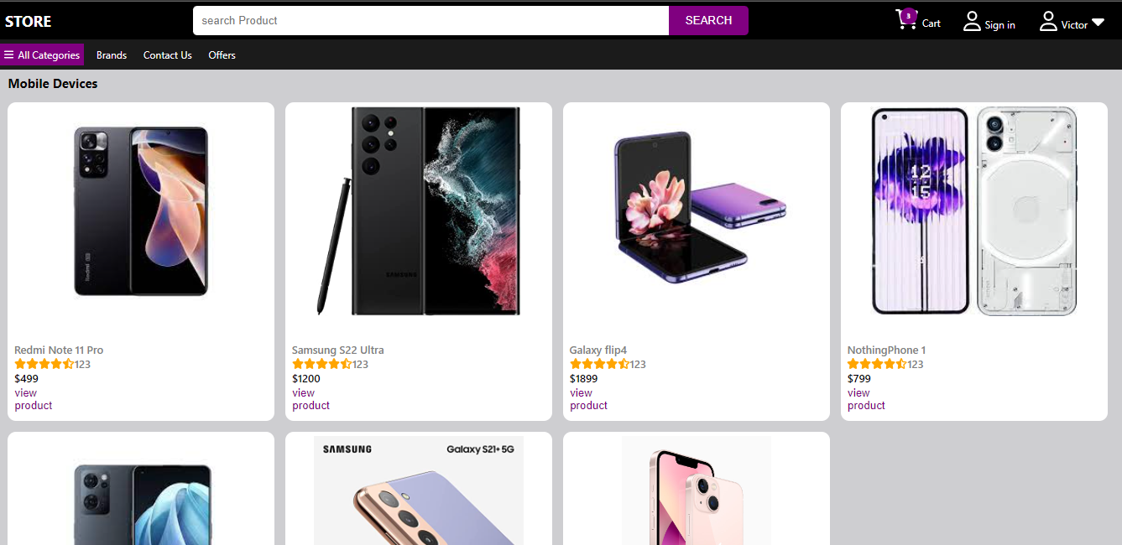Click the Galaxy flip4 star rating

click(x=599, y=364)
